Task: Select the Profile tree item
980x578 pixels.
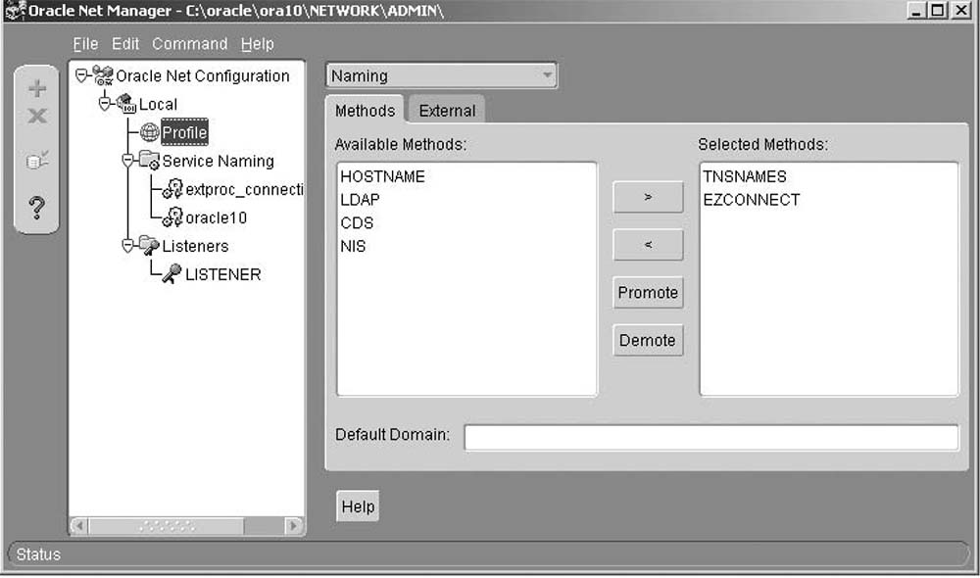Action: (184, 132)
